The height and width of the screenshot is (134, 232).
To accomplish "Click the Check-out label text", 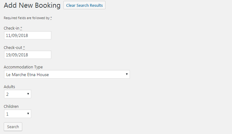I will 13,48.
